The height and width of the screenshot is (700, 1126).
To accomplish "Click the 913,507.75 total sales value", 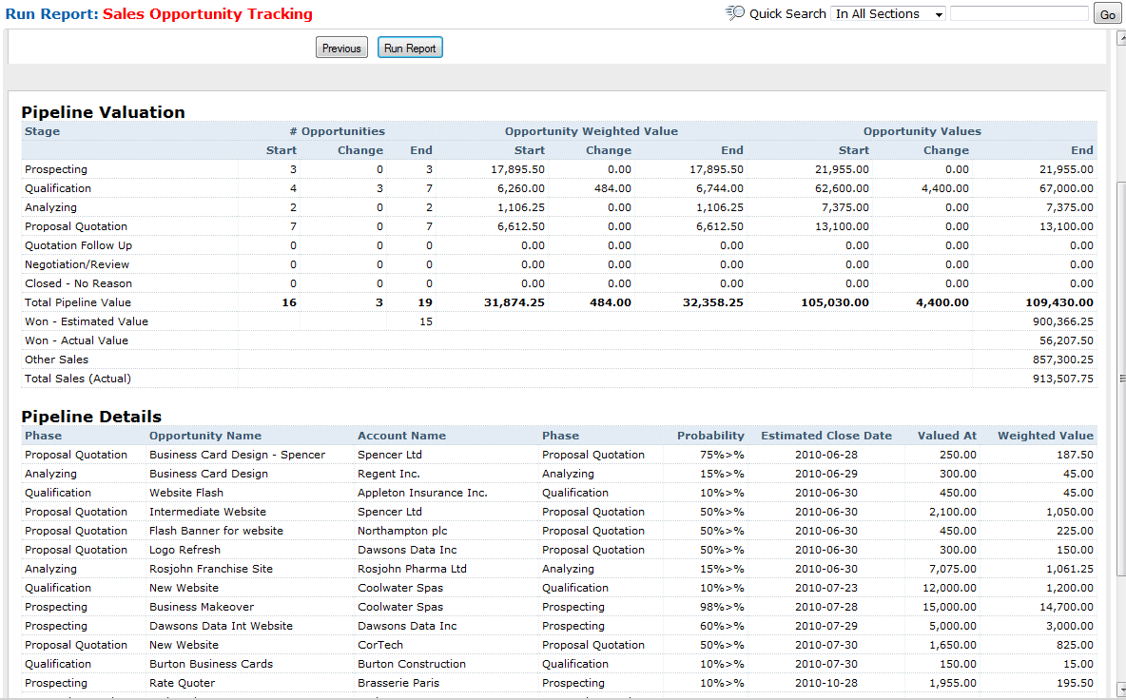I will (1063, 379).
